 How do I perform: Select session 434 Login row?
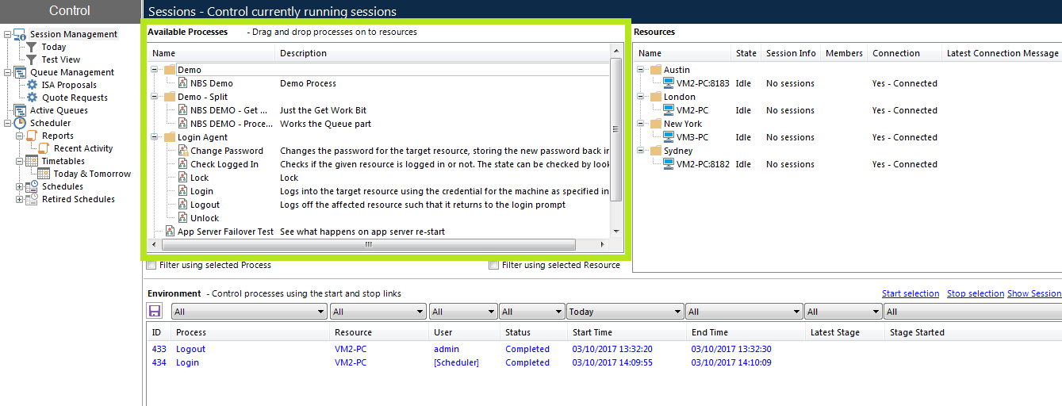(603, 362)
